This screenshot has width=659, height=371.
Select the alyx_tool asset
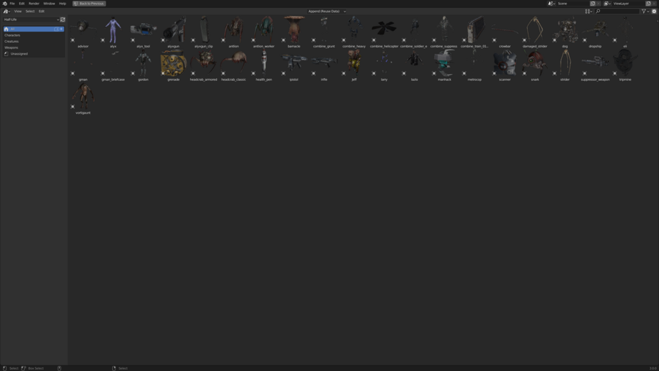point(144,32)
